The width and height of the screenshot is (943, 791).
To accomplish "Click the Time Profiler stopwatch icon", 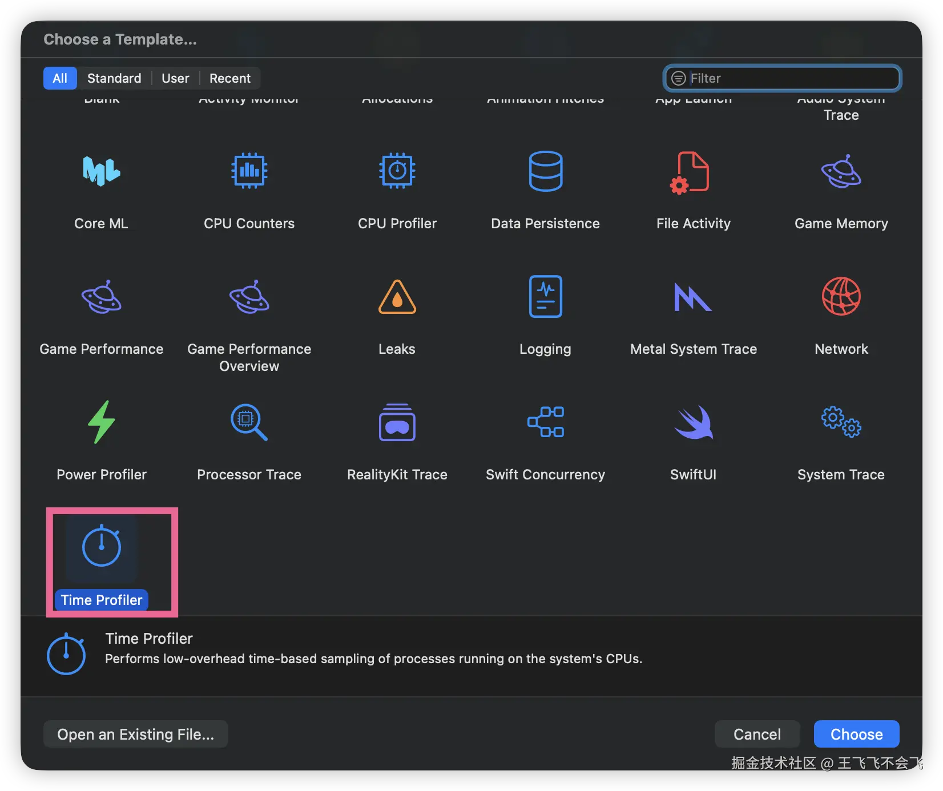I will pyautogui.click(x=102, y=546).
